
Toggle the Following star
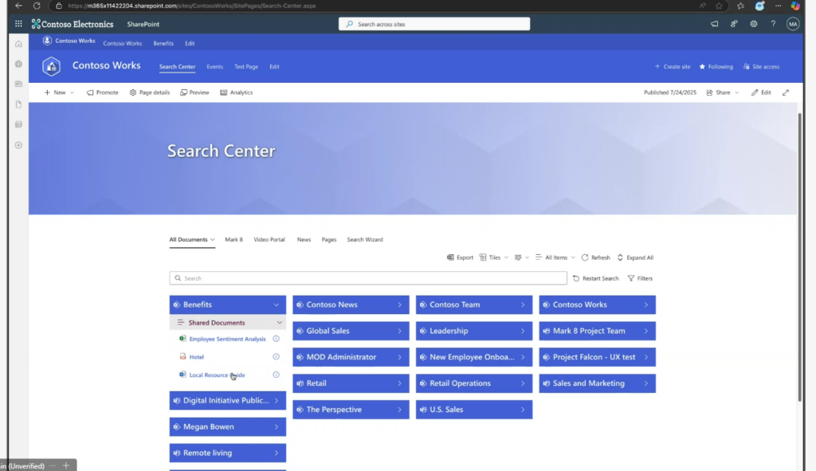716,67
